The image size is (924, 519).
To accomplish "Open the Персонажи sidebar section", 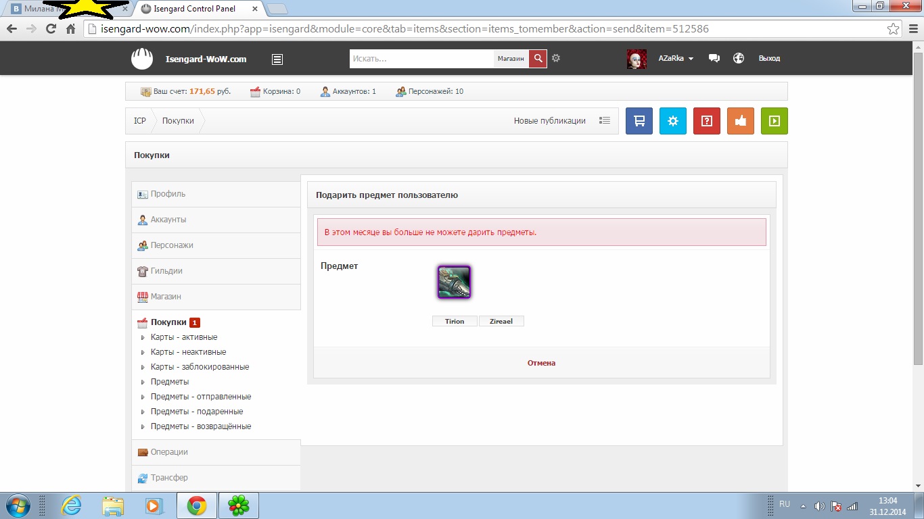I will (x=172, y=245).
